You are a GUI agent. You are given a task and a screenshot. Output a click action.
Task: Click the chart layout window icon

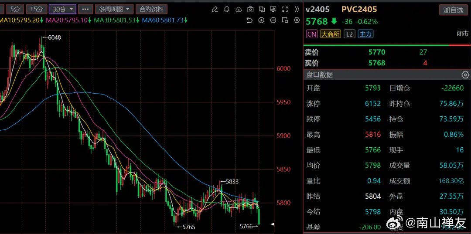tap(285, 20)
